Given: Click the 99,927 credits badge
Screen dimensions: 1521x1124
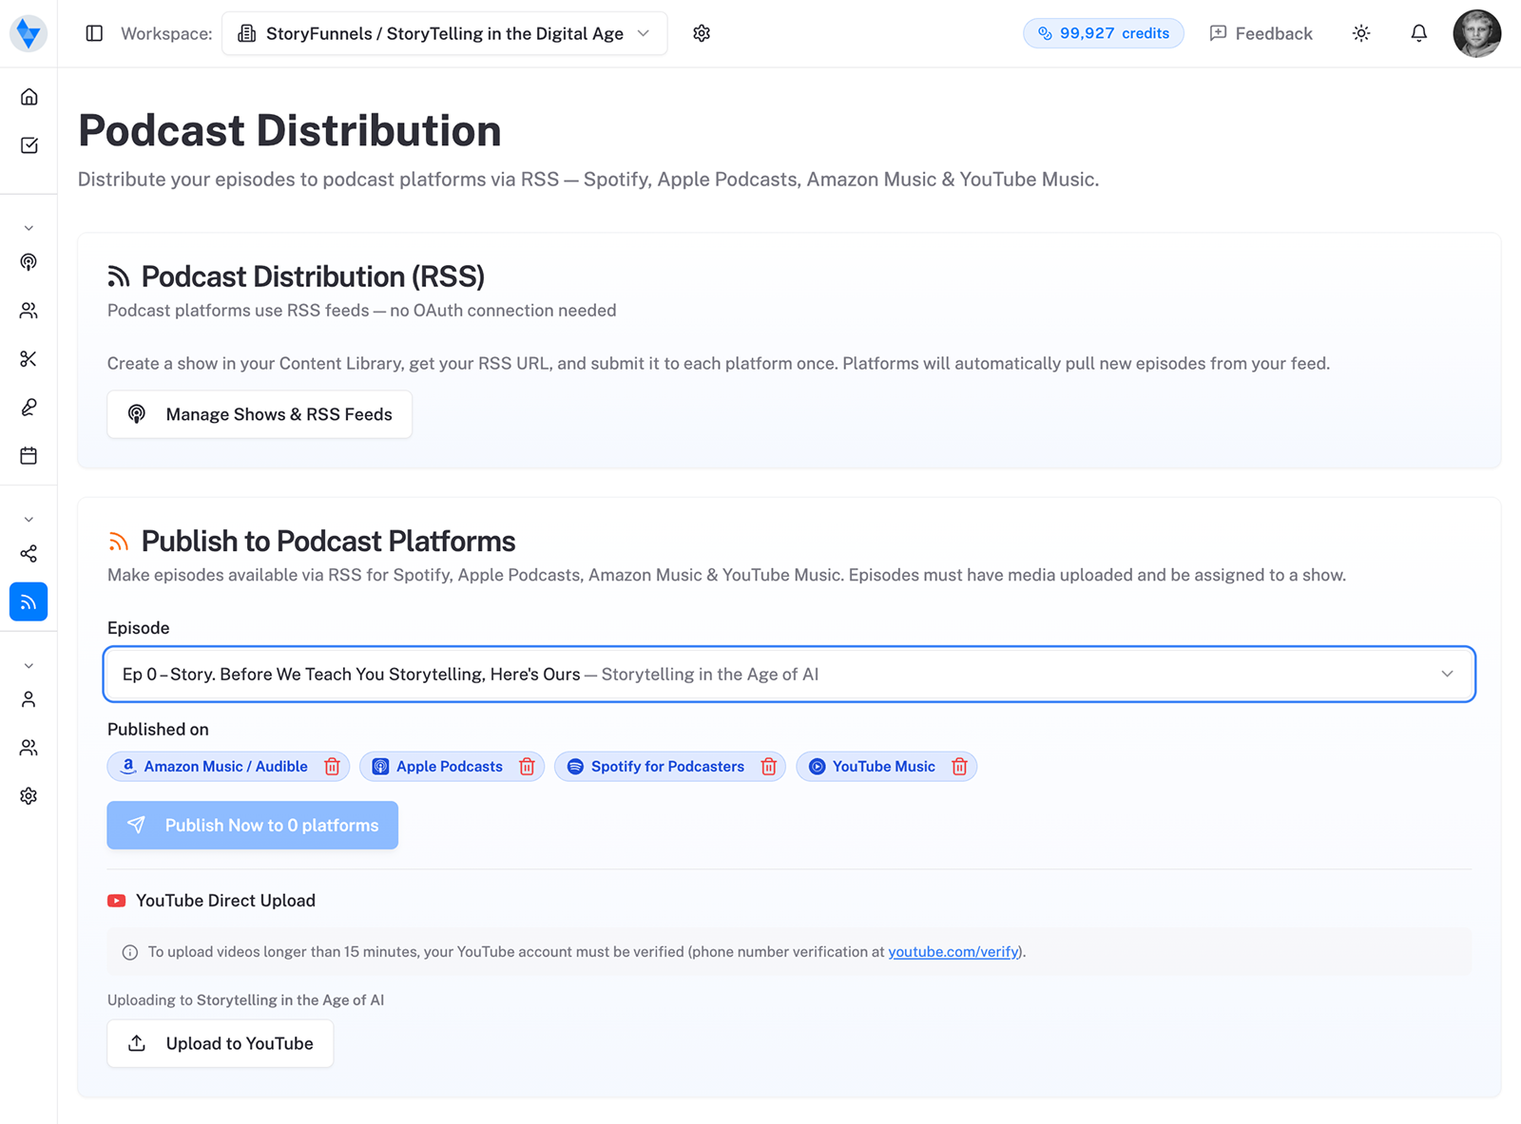Looking at the screenshot, I should point(1104,33).
